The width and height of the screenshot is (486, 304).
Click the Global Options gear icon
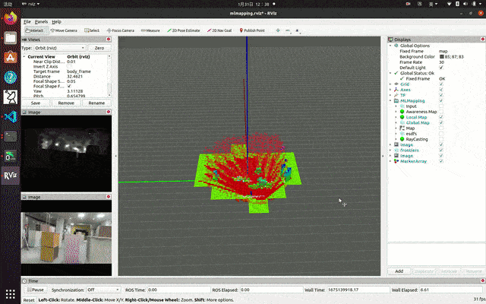396,46
